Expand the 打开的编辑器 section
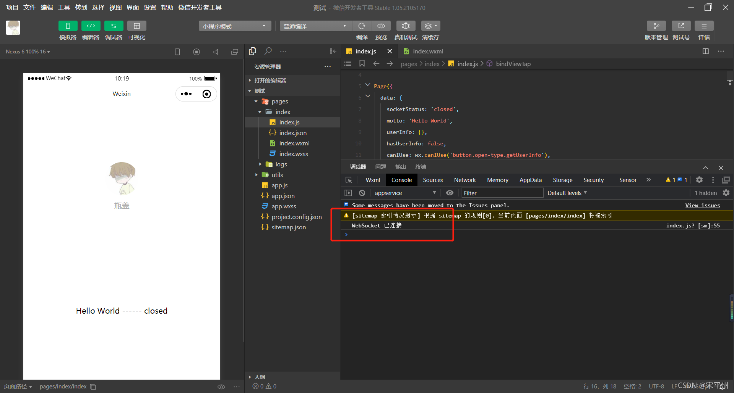 click(x=270, y=81)
